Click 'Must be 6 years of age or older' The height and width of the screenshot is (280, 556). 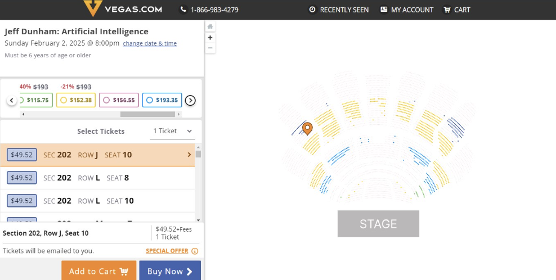48,55
